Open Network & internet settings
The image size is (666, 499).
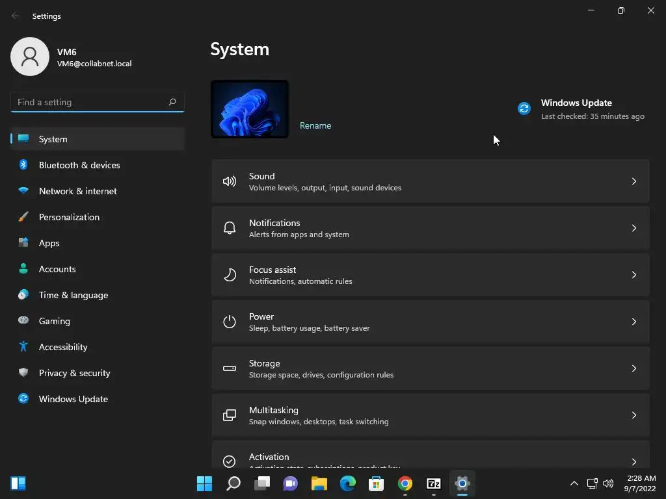(x=98, y=191)
